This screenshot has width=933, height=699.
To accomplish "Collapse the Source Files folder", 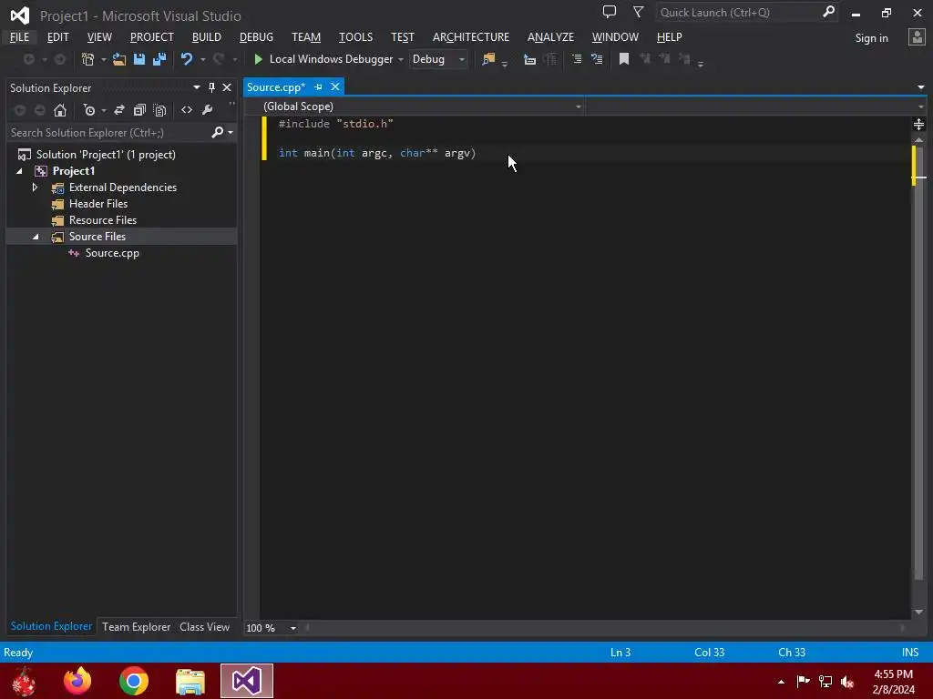I will tap(36, 237).
